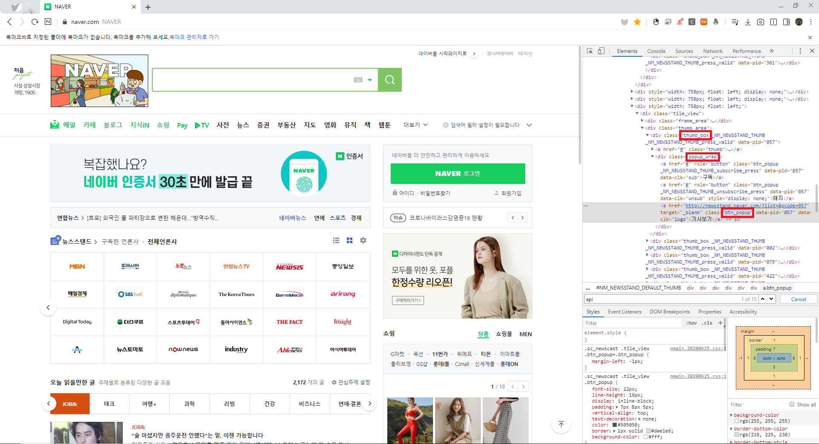Click the camera capture icon in browser toolbar
The width and height of the screenshot is (819, 444).
[x=761, y=22]
